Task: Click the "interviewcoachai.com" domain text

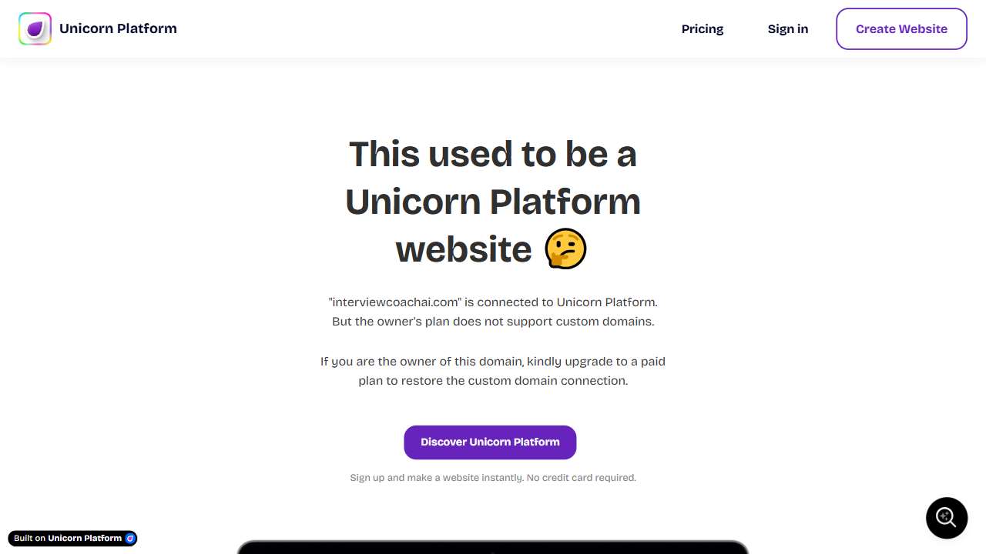Action: (x=394, y=302)
